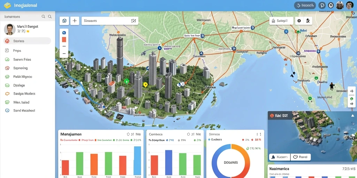Click the compass icon left of the plus button
Screen dimensions: 357x178
point(64,21)
